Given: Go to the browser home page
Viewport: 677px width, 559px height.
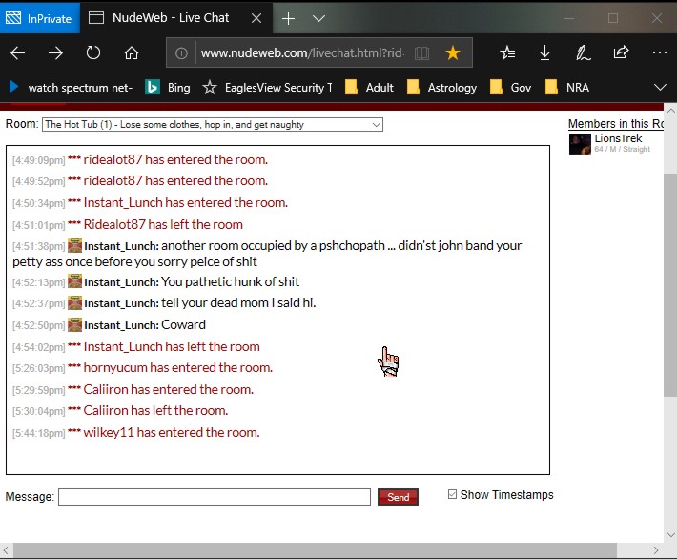Looking at the screenshot, I should [x=132, y=53].
